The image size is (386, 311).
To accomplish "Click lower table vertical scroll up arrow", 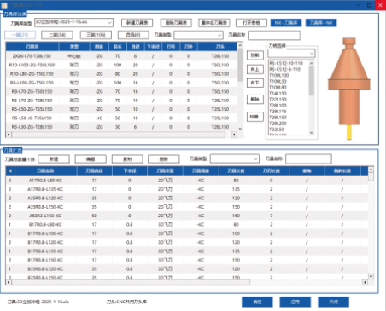I will 371,170.
